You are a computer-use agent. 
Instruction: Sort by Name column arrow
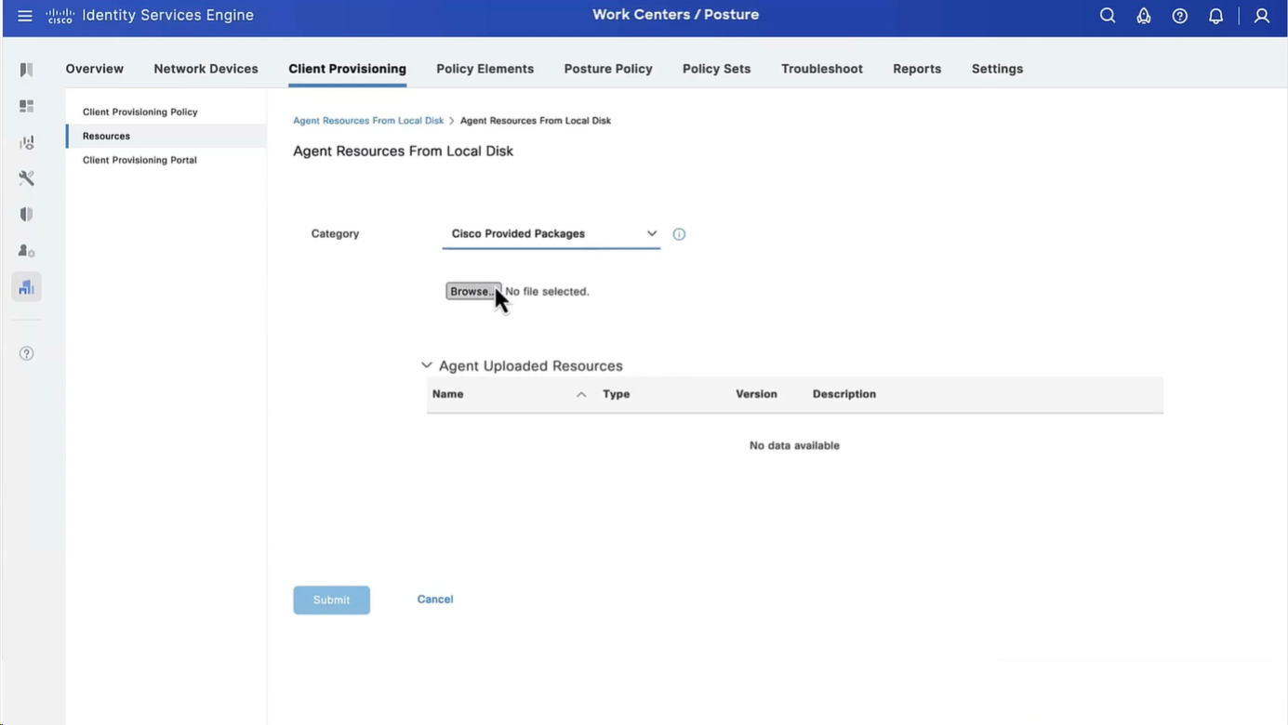pyautogui.click(x=581, y=394)
